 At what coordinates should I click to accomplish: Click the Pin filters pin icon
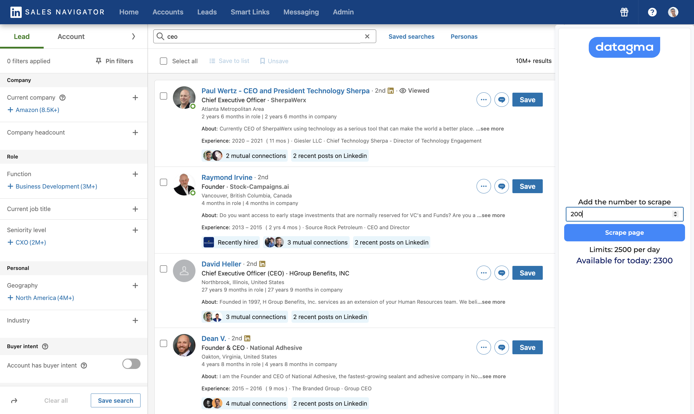click(99, 61)
